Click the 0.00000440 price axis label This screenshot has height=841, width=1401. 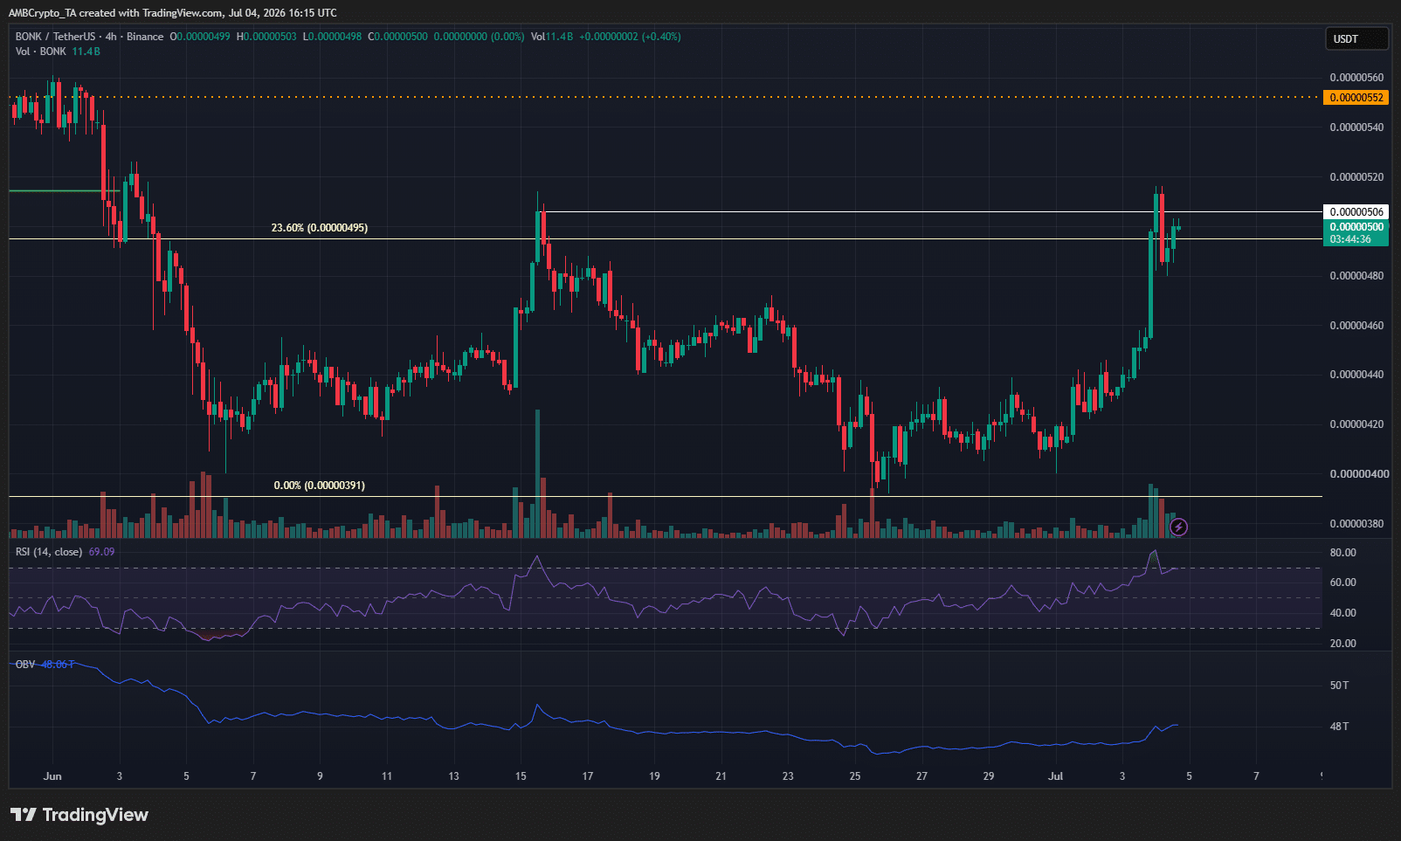[x=1356, y=375]
